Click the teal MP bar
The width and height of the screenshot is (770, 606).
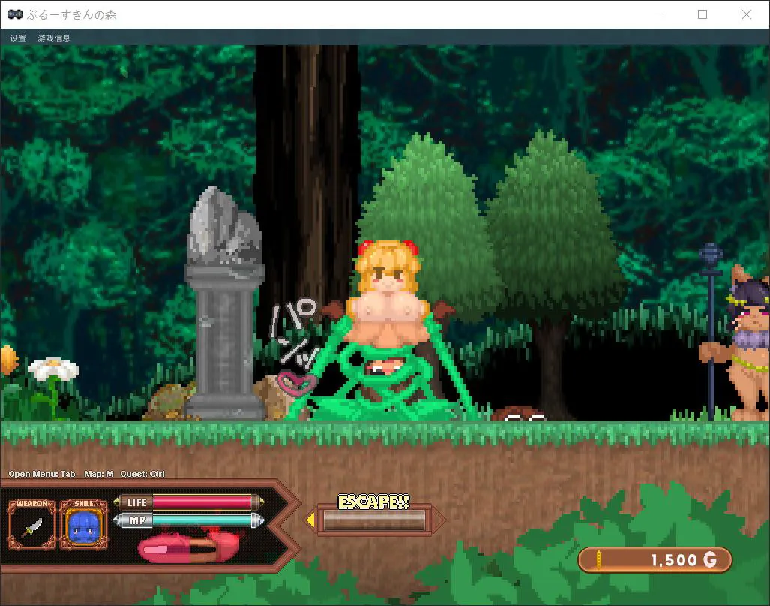point(201,520)
